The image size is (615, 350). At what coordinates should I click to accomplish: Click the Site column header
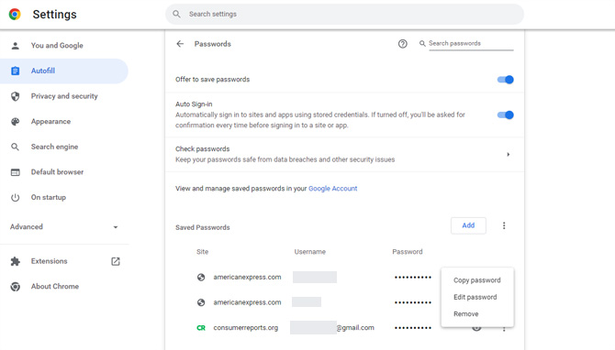coord(202,252)
